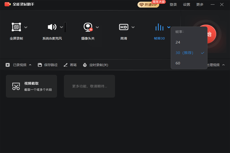Open the video clipping scissors tool
This screenshot has width=230, height=153.
(x=16, y=86)
